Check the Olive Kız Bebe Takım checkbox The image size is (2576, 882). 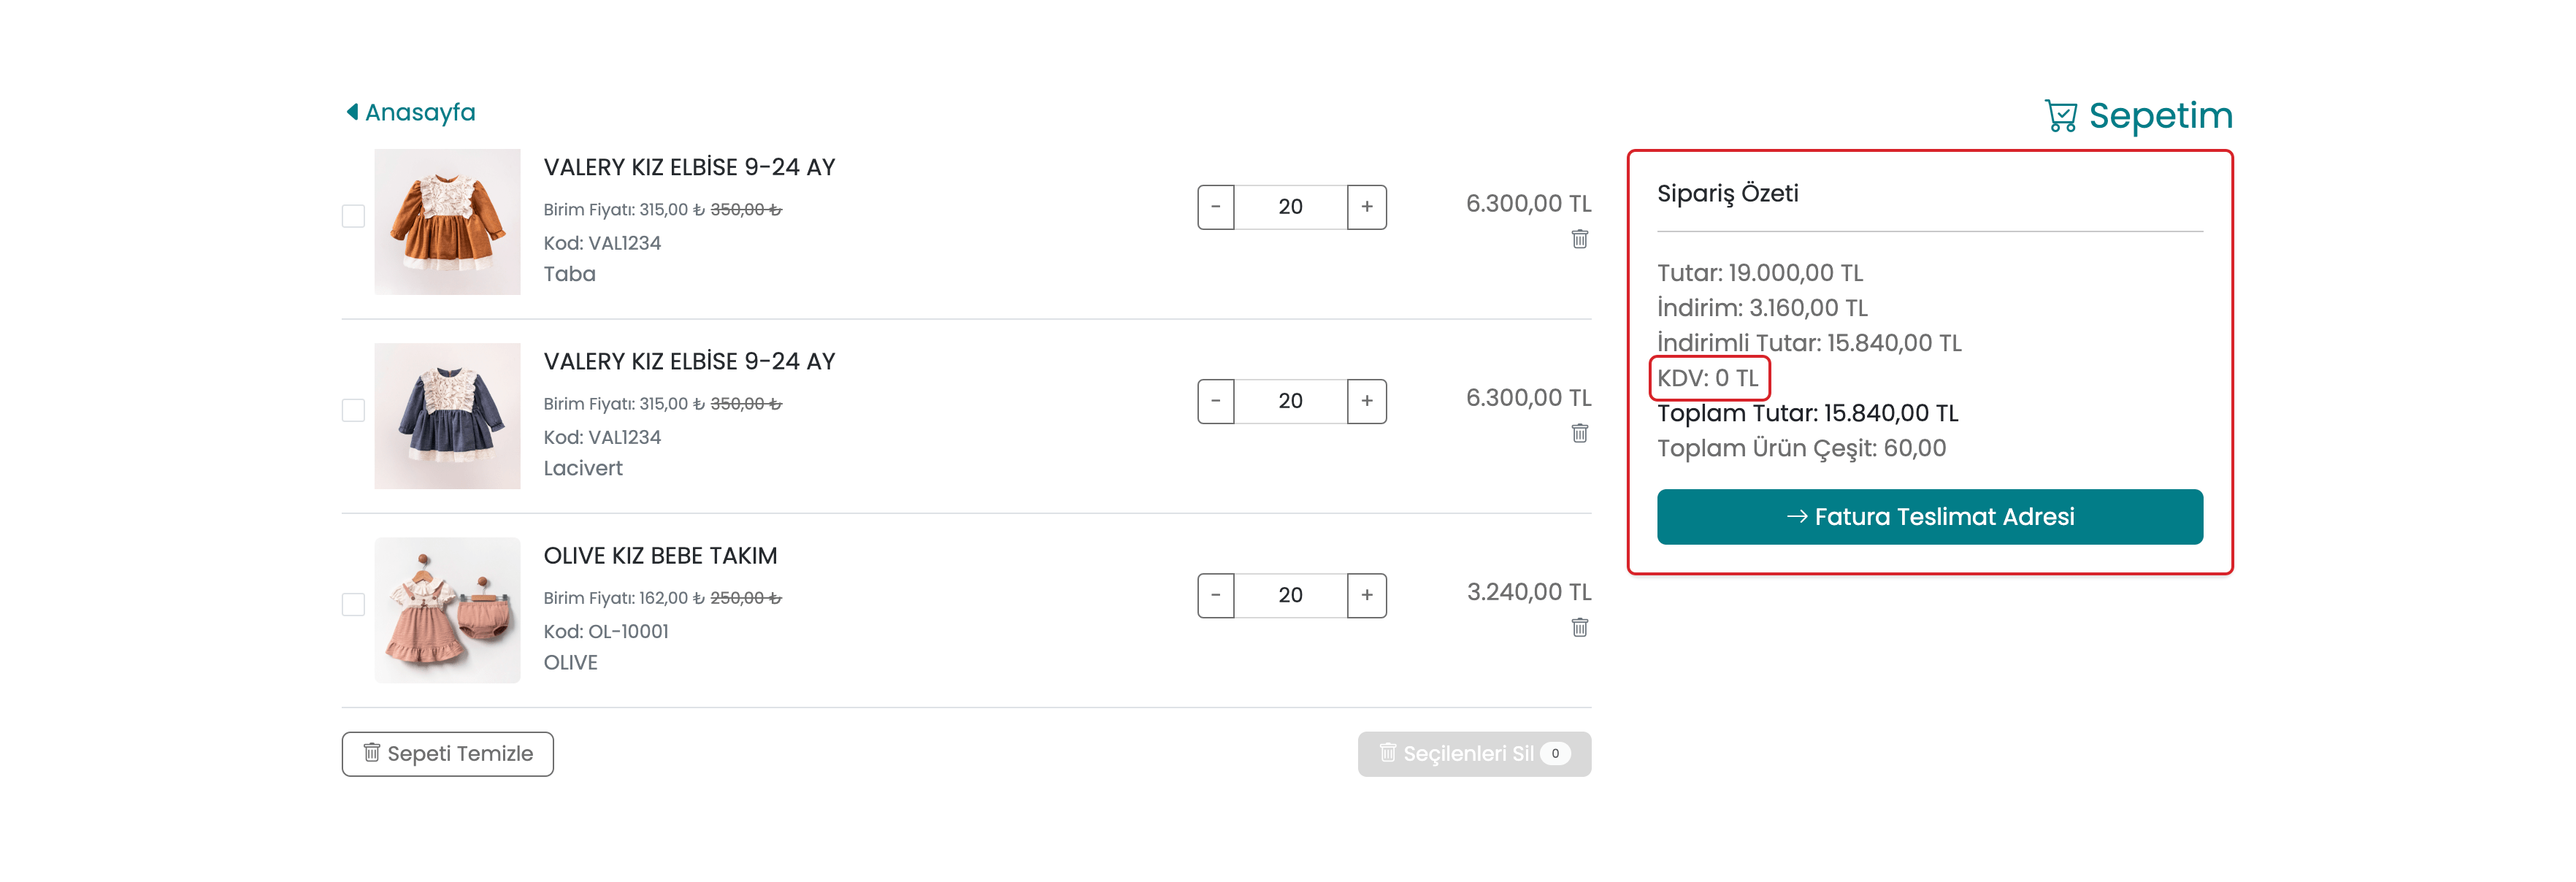pyautogui.click(x=353, y=604)
